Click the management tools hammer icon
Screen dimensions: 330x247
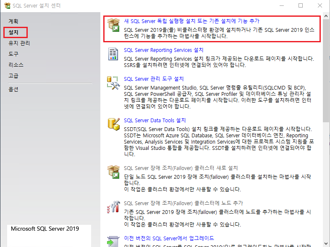coord(113,83)
